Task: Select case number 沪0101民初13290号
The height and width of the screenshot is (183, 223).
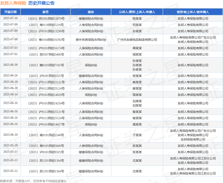Action: (x=46, y=31)
